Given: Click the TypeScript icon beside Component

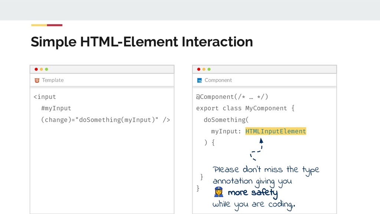Looking at the screenshot, I should tap(200, 80).
